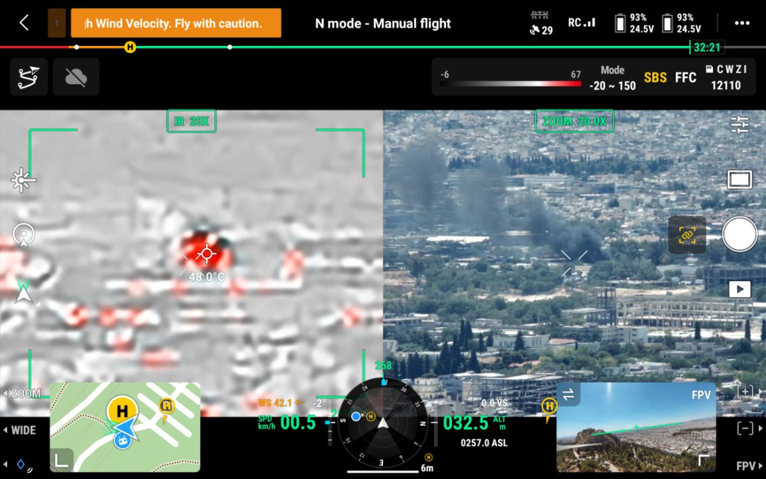The image size is (766, 479).
Task: Tap the crossed-out cloud icon
Action: [x=76, y=77]
